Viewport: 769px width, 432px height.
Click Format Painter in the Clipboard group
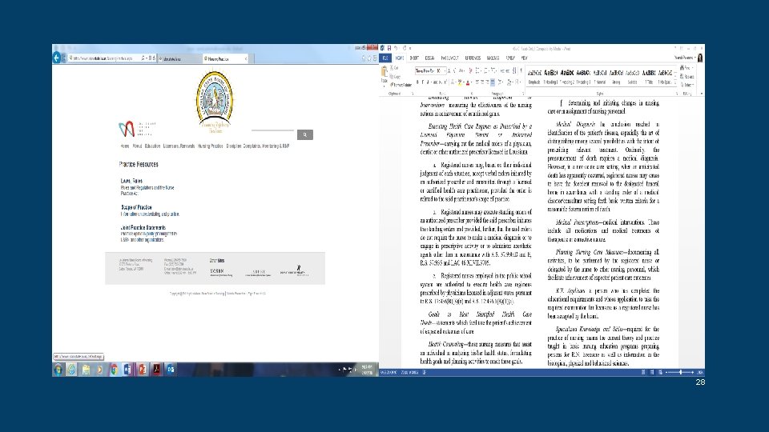[401, 86]
